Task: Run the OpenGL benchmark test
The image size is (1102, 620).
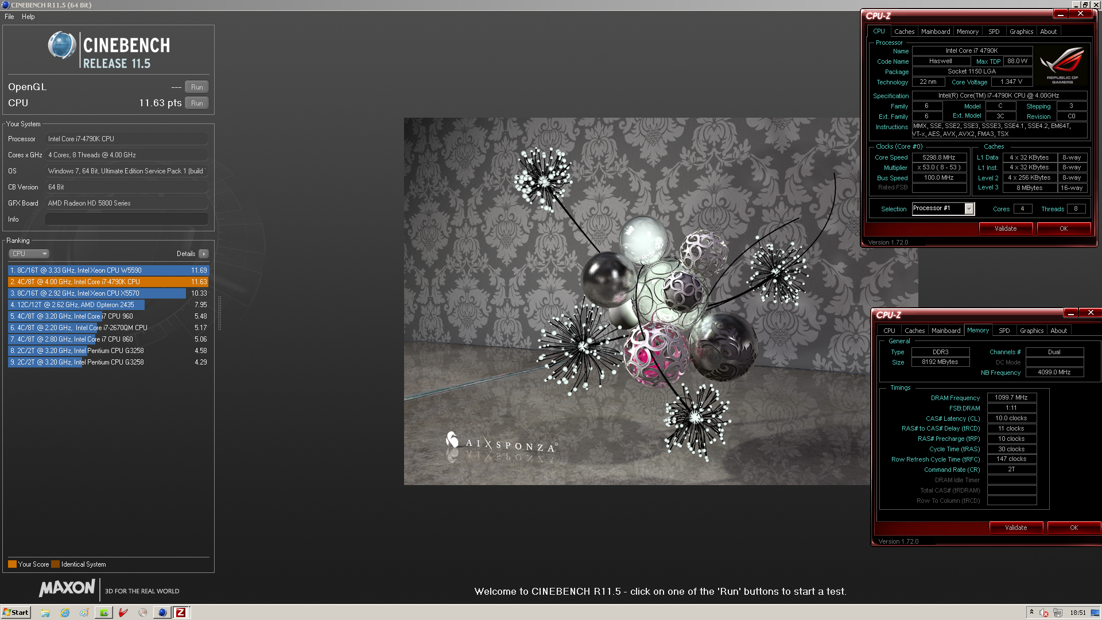Action: 197,87
